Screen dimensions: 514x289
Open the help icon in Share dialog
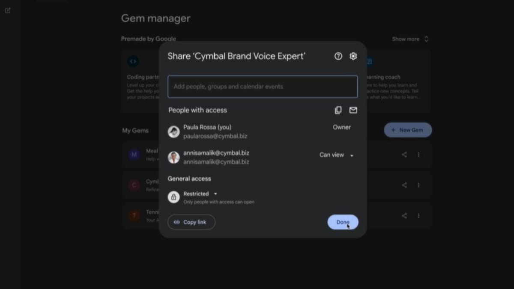[338, 56]
